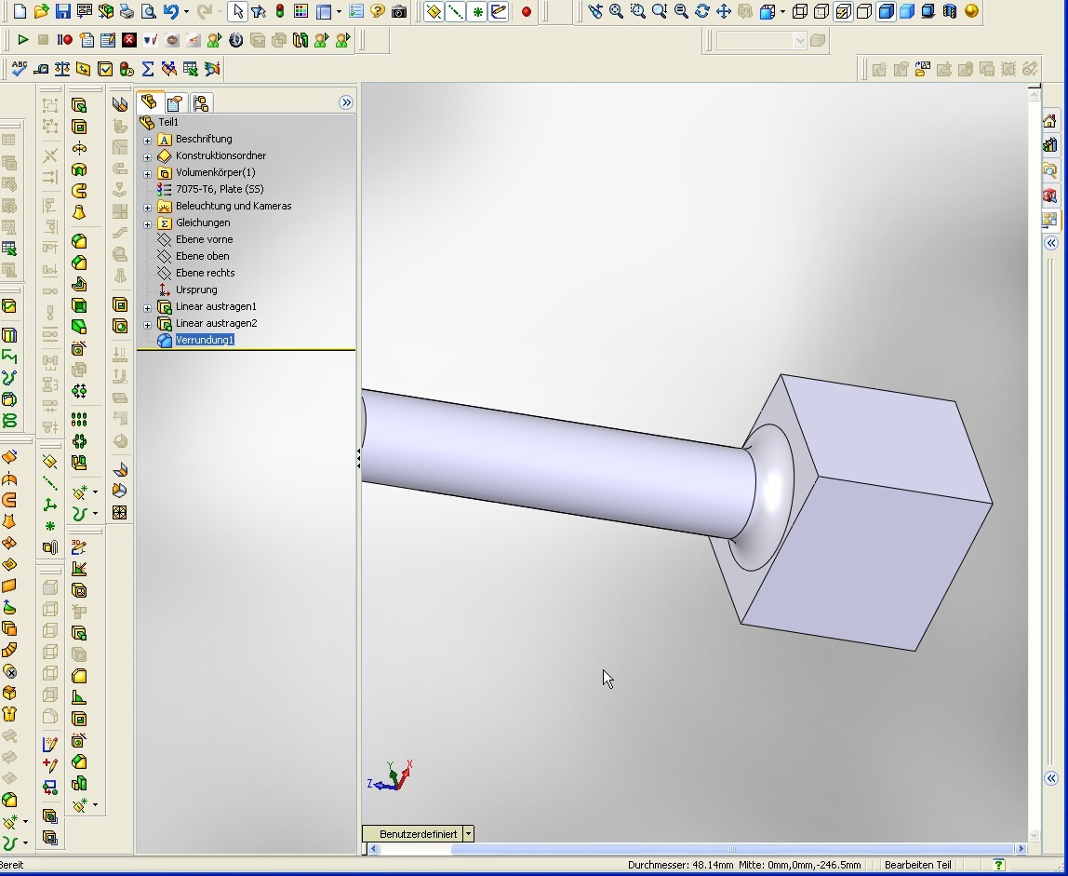Activate the Pan view arrows tool
Screen dimensions: 1068x876
click(x=723, y=12)
